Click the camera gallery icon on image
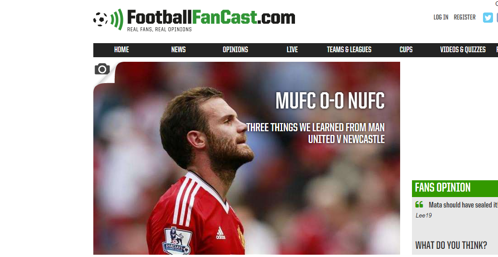 point(102,69)
